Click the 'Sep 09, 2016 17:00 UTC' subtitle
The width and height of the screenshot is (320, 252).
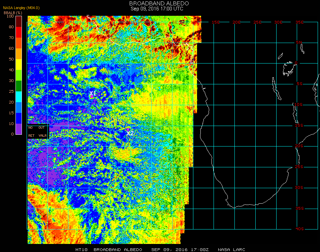point(157,9)
